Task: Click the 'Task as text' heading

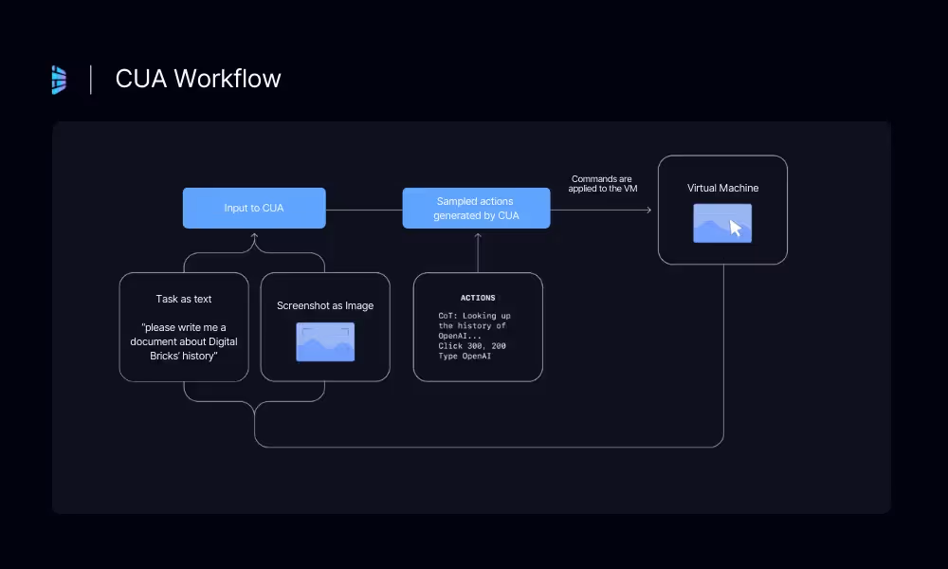Action: [184, 299]
